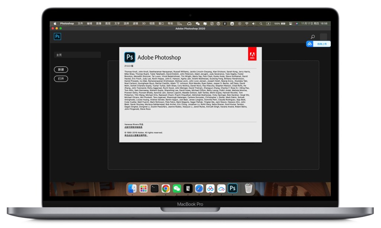
Task: Open the 滤镜 (Filter) menu
Action: click(x=135, y=23)
